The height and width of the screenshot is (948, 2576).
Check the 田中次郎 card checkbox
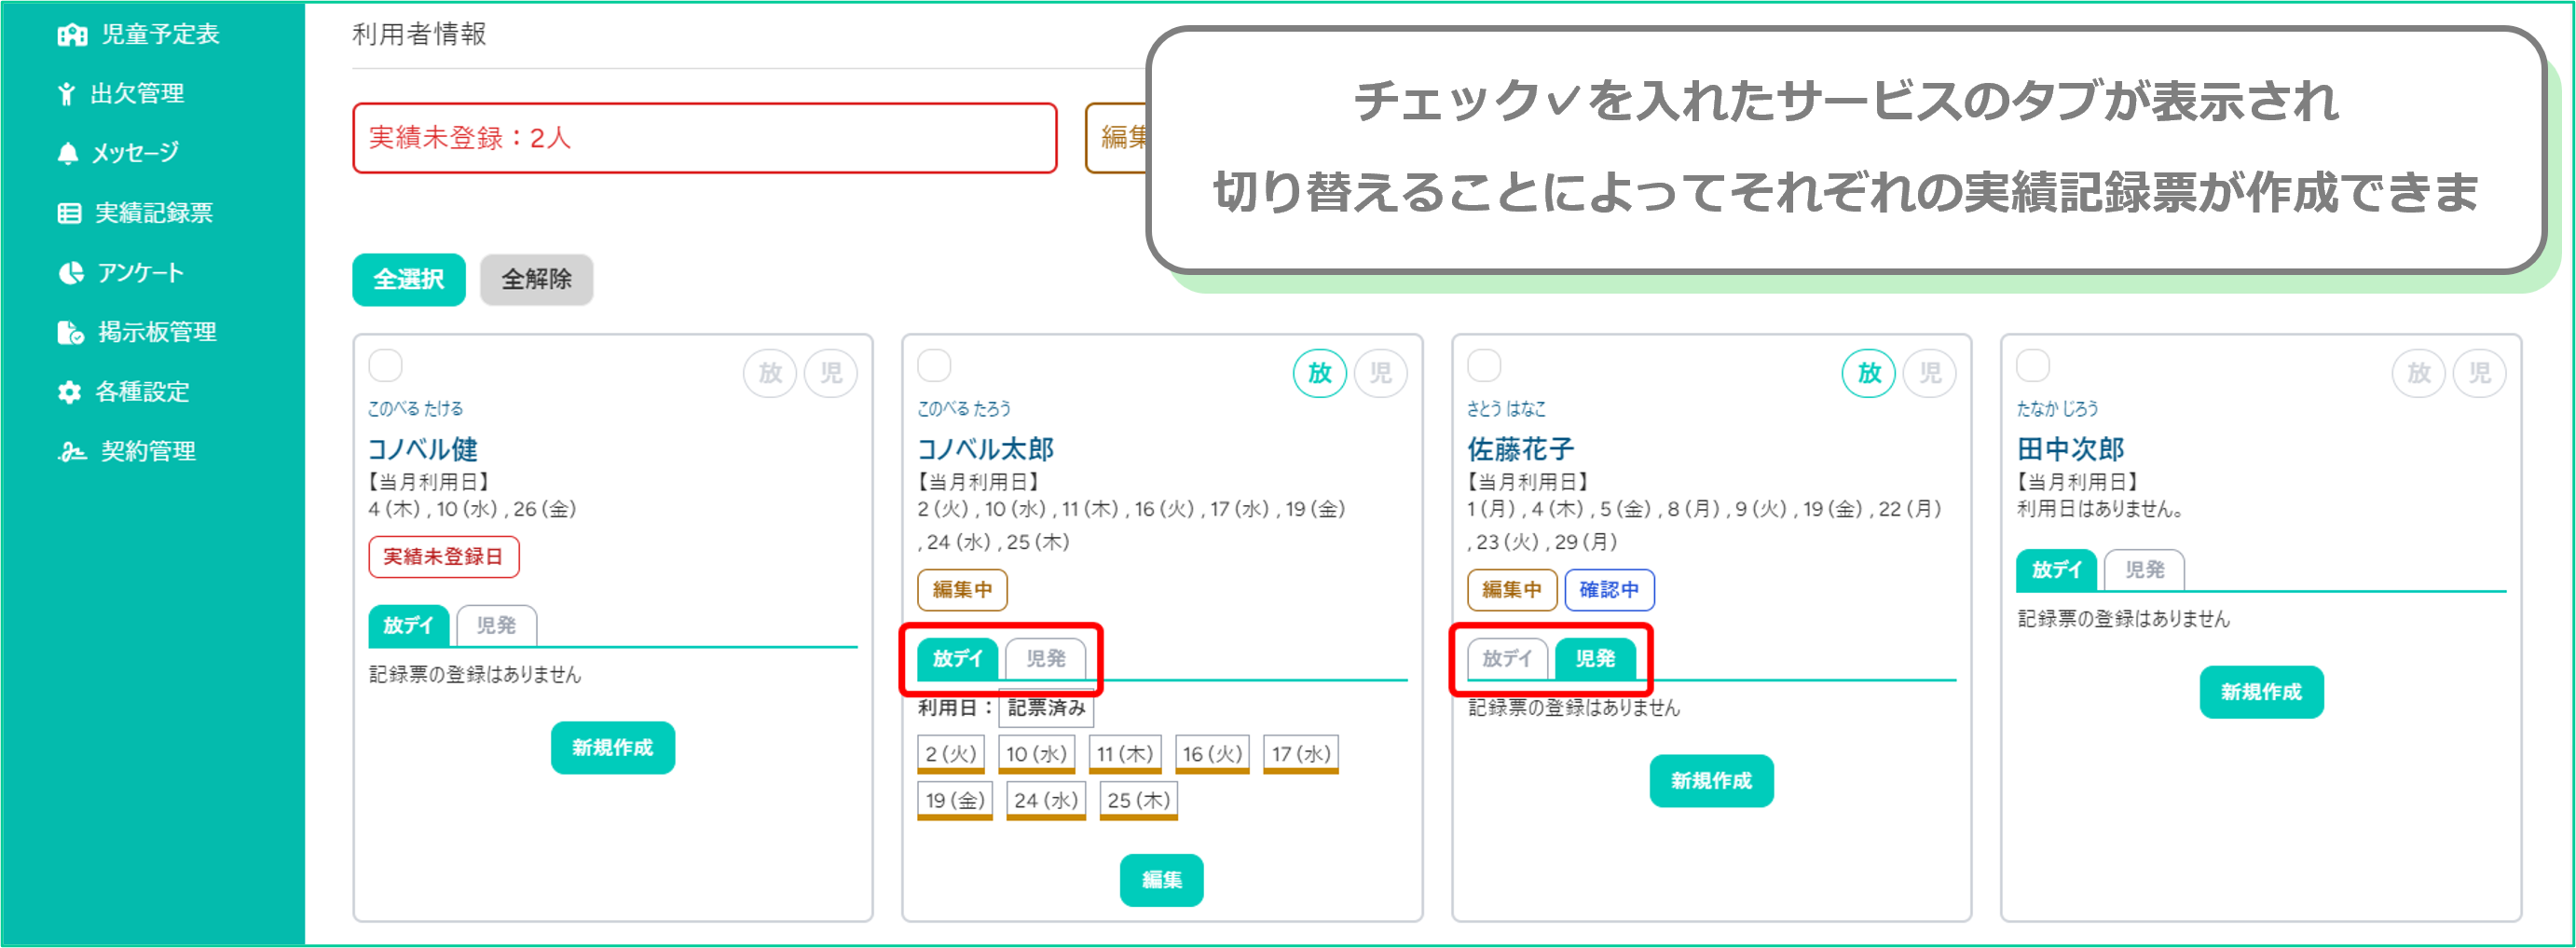click(2033, 366)
